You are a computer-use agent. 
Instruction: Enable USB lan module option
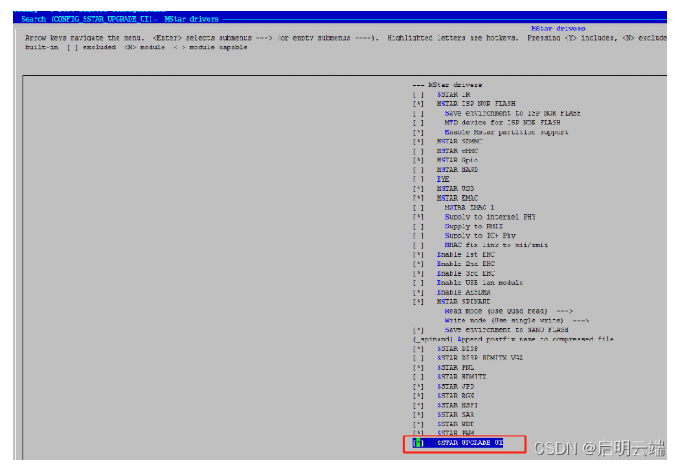pyautogui.click(x=419, y=283)
